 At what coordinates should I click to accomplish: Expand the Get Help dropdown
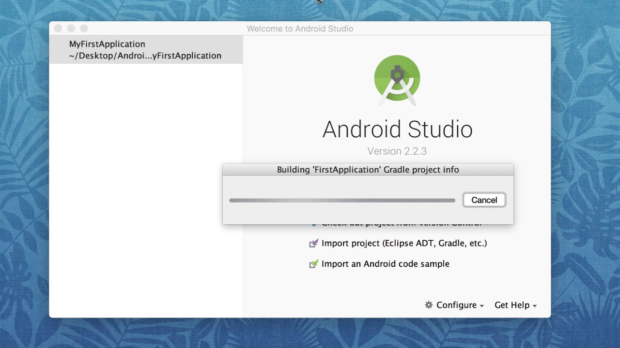pos(515,305)
